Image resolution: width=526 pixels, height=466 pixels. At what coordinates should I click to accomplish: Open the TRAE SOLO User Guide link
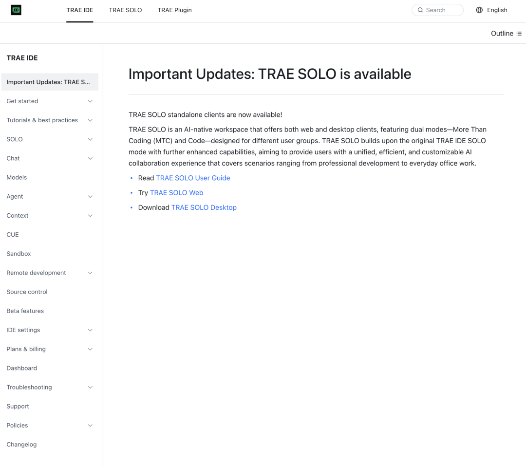(193, 178)
